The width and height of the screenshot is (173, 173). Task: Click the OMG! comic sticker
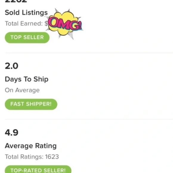click(x=64, y=24)
